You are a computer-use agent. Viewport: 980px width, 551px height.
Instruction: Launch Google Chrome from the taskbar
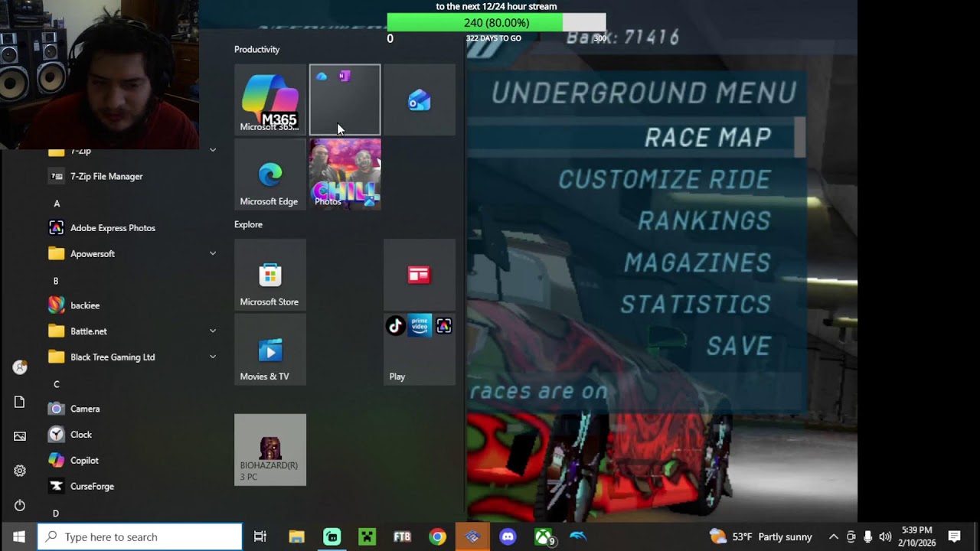(437, 536)
